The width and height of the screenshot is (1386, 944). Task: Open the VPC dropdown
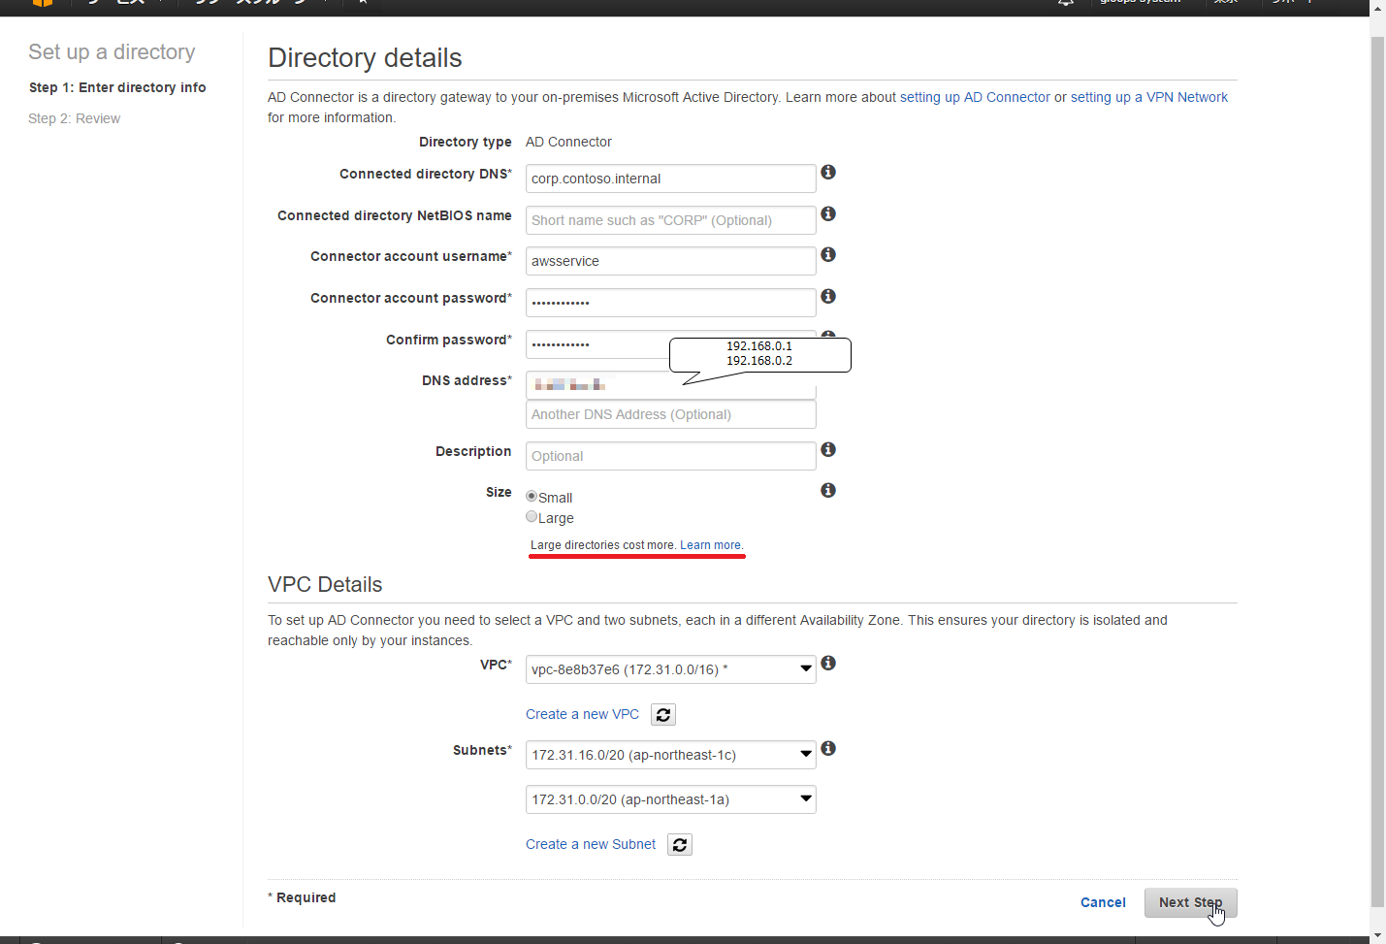tap(670, 669)
